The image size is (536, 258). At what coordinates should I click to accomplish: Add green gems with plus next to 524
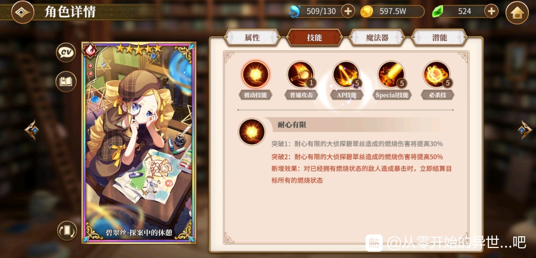click(491, 11)
